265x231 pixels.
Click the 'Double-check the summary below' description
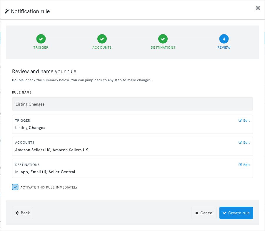[82, 80]
